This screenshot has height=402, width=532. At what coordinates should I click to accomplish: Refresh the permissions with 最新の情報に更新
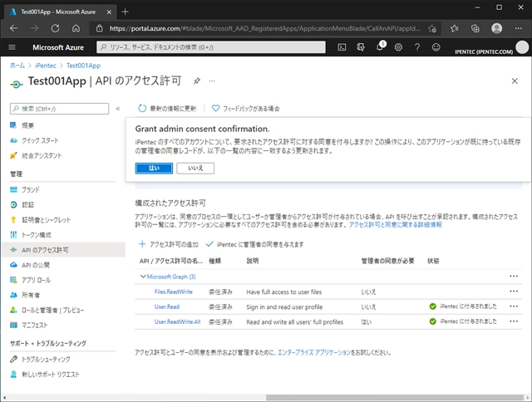coord(167,109)
